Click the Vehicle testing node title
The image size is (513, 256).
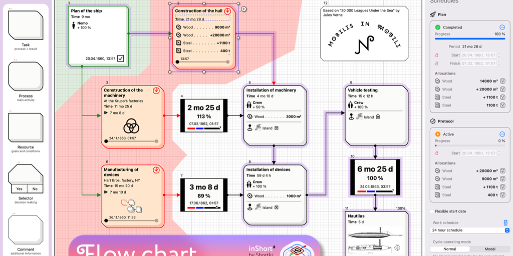pyautogui.click(x=363, y=90)
